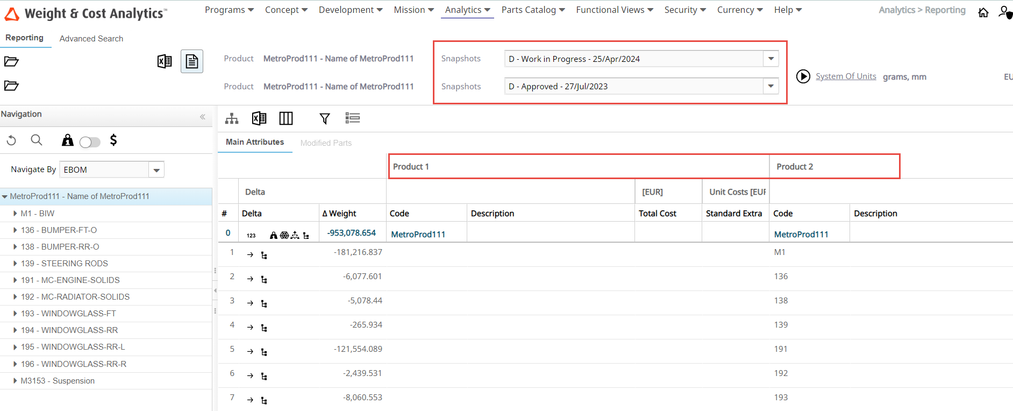
Task: Click the home icon in the header
Action: (x=983, y=12)
